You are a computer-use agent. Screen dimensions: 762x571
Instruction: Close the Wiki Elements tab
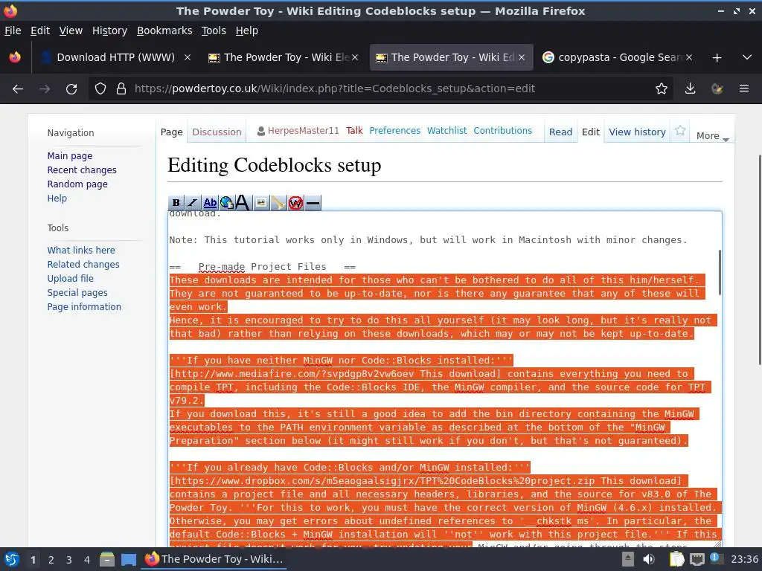[x=355, y=57]
